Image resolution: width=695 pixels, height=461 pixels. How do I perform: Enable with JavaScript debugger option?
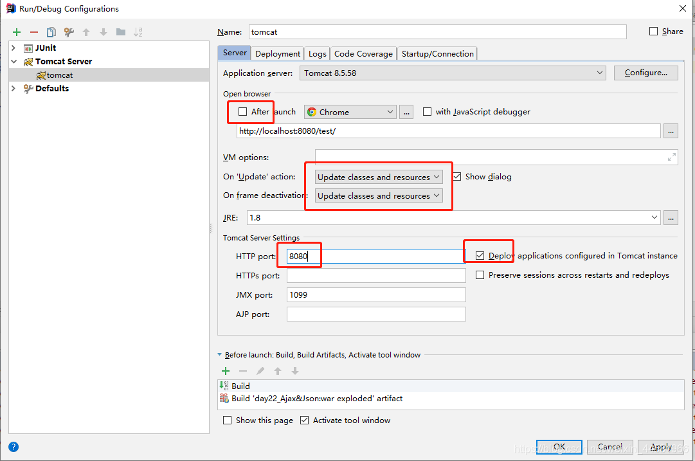[428, 112]
